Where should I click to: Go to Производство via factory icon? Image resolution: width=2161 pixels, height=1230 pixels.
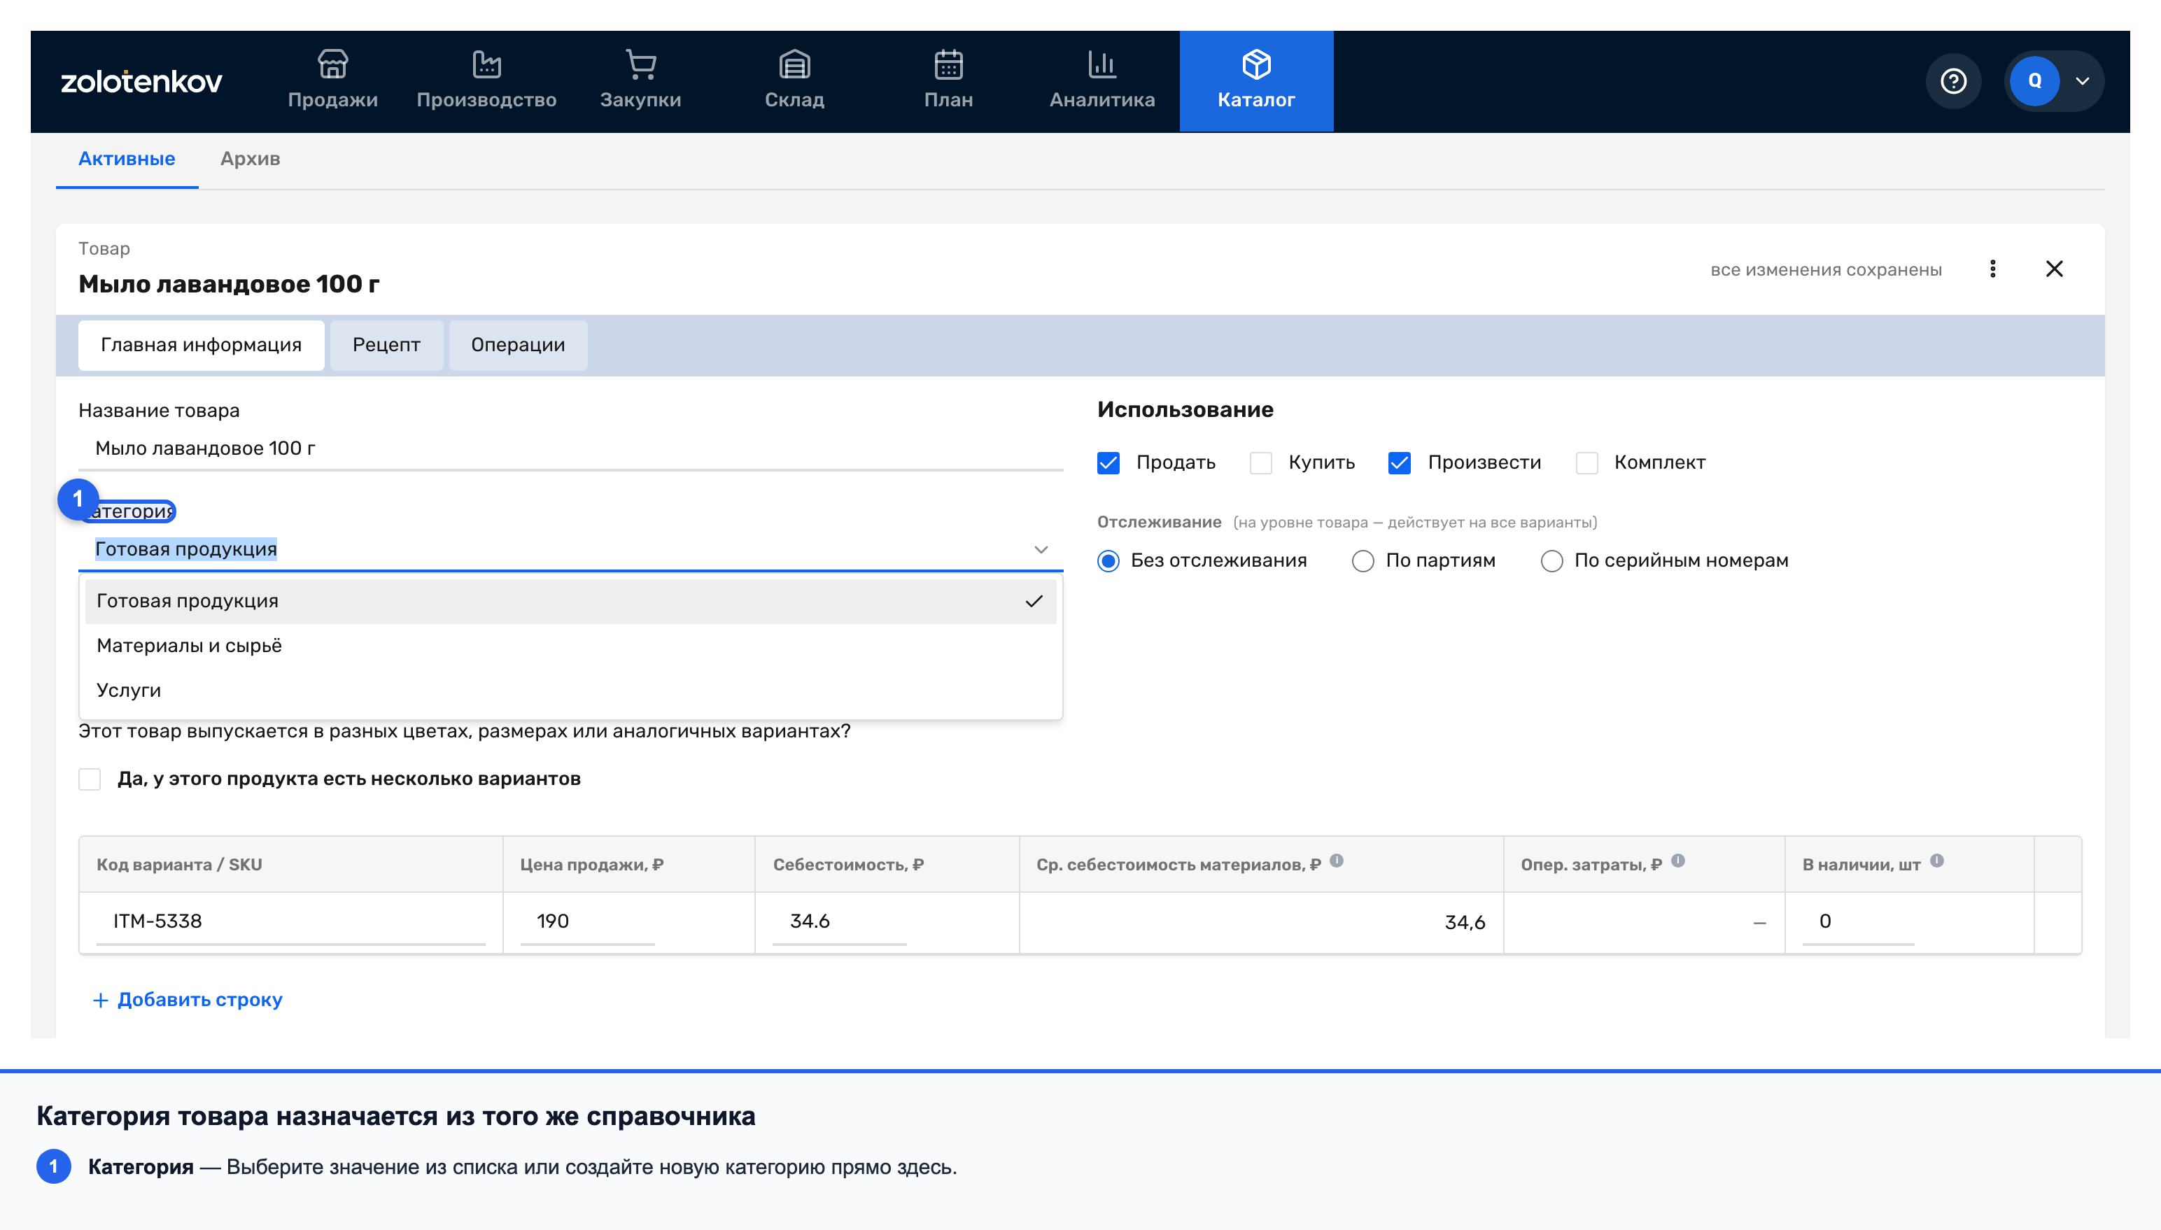[x=486, y=64]
